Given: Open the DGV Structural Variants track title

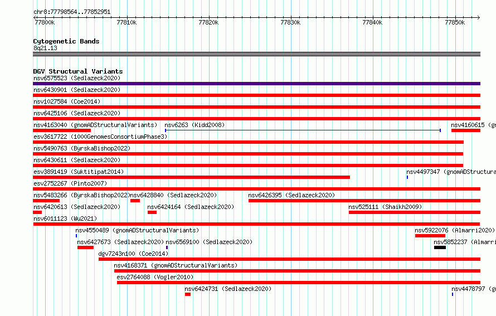Looking at the screenshot, I should [78, 71].
